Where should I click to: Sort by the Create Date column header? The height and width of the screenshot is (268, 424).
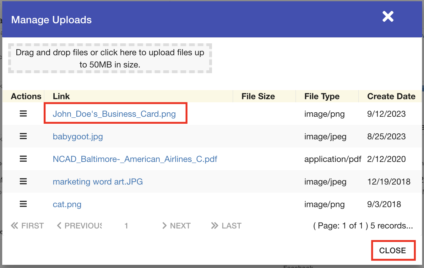pos(391,96)
